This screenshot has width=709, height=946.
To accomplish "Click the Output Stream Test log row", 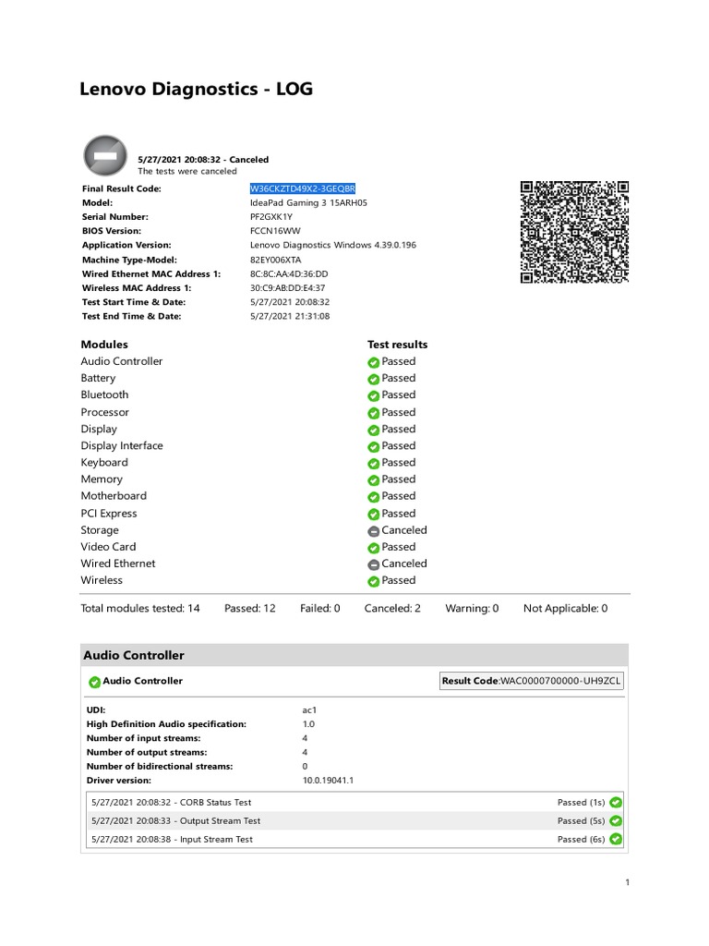I will point(354,820).
